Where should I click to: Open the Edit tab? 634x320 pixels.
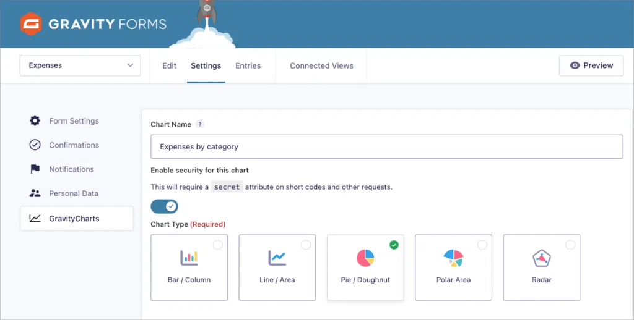click(169, 65)
